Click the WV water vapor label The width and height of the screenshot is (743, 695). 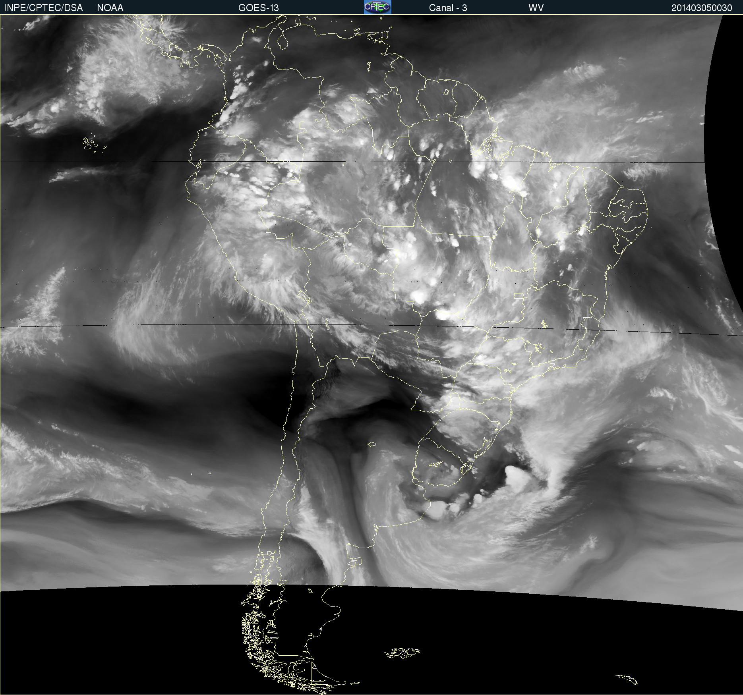(x=536, y=8)
